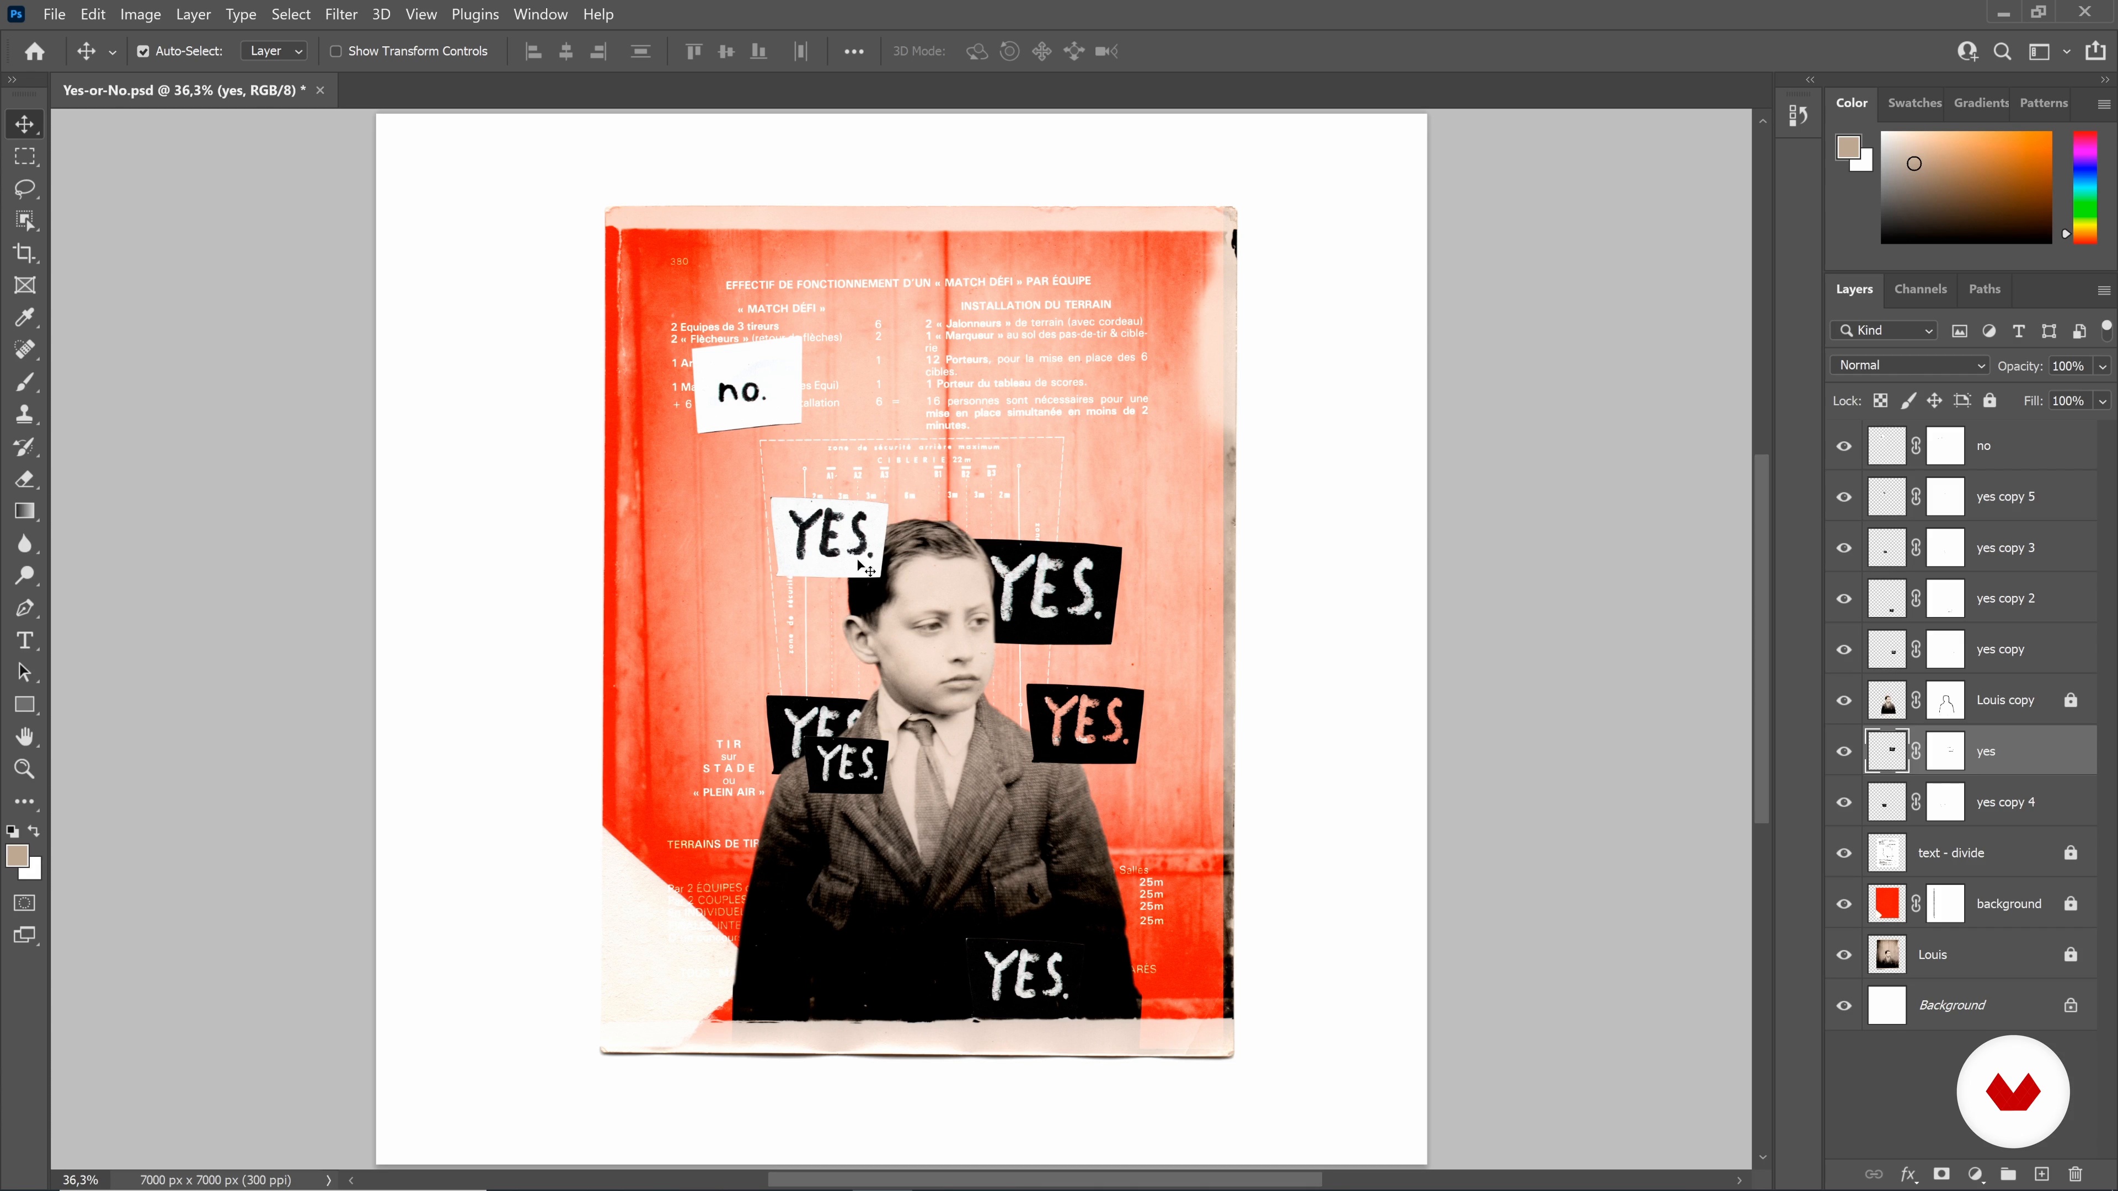Open the Fill slider dropdown arrow

tap(2103, 401)
